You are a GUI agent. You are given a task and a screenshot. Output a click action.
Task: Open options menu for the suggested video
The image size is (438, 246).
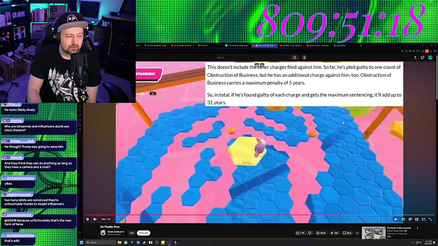point(418,228)
